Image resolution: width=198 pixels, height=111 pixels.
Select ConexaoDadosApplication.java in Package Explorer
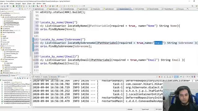(15, 19)
